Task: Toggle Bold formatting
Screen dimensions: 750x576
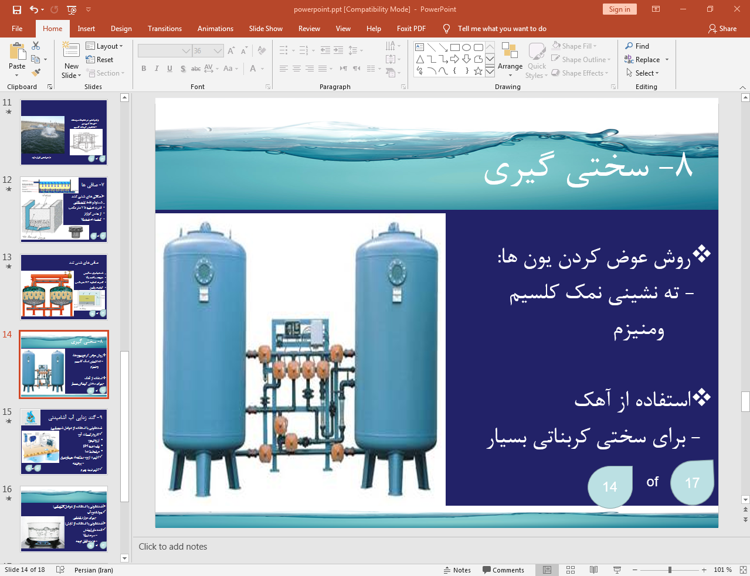Action: pyautogui.click(x=144, y=69)
